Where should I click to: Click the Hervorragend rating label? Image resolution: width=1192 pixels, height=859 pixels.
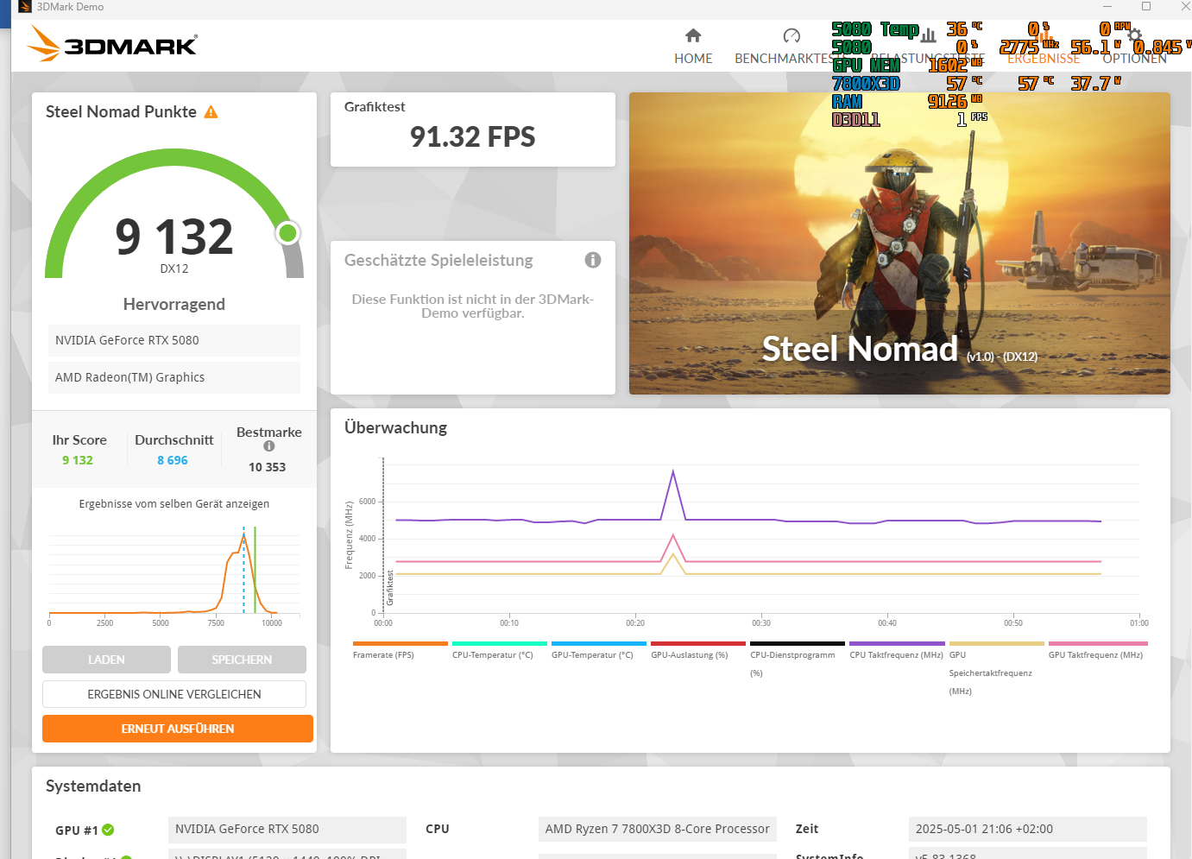pos(174,304)
